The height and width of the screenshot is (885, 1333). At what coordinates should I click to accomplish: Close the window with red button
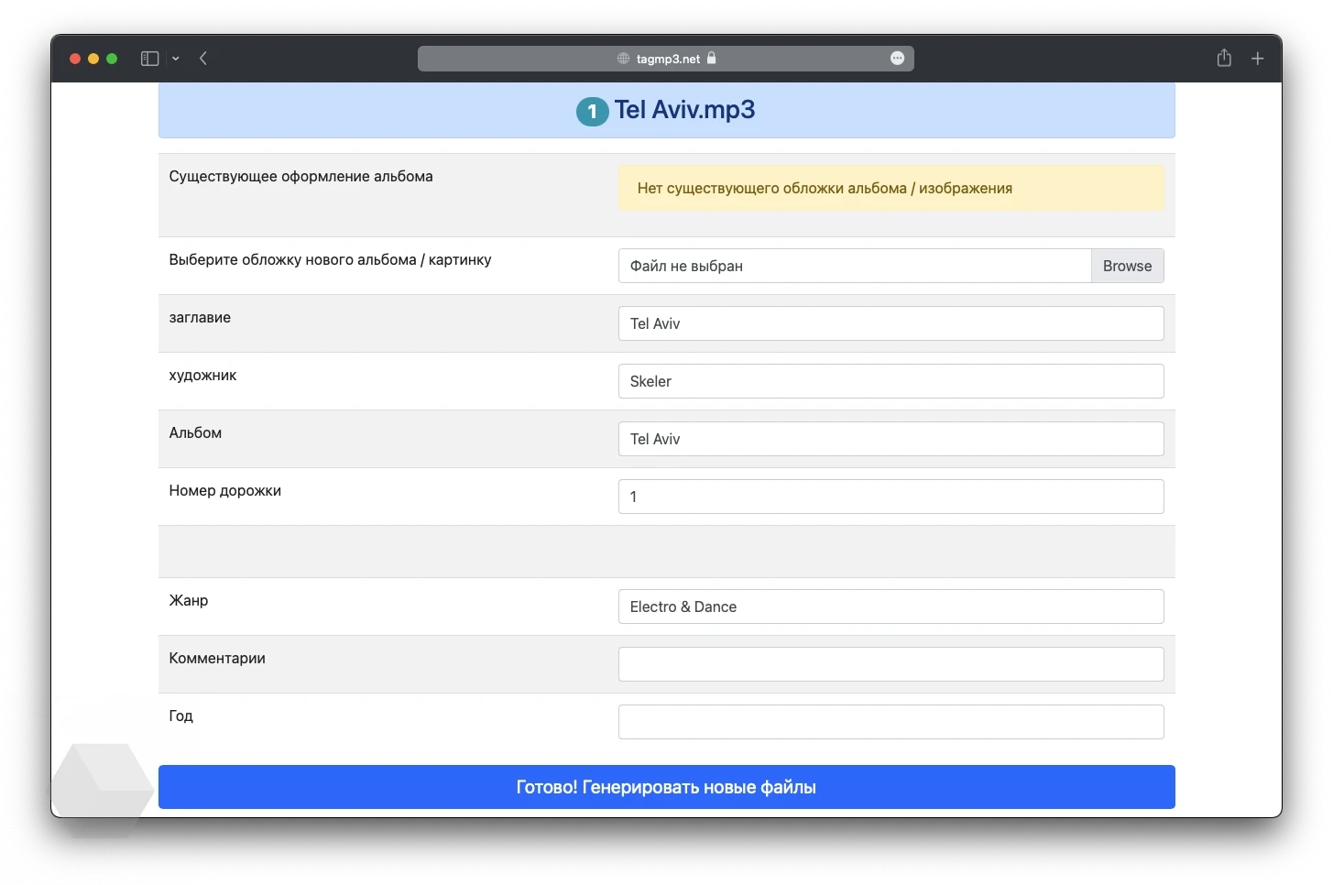click(x=75, y=59)
